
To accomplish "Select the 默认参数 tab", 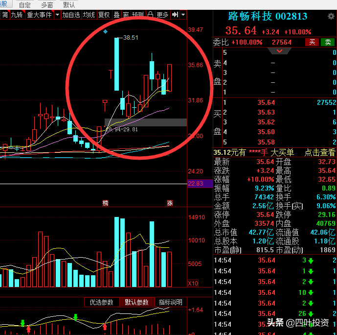I will click(x=136, y=302).
